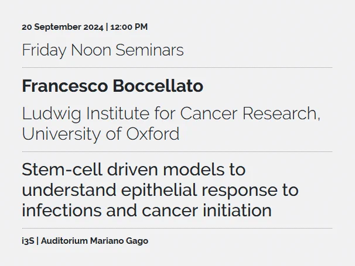Click the word Cancer in affiliation
Screen dimensions: 355x266
tap(209, 113)
